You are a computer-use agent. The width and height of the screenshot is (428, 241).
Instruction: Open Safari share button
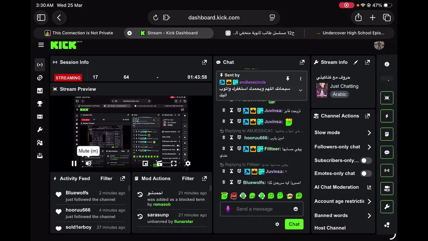[x=358, y=18]
